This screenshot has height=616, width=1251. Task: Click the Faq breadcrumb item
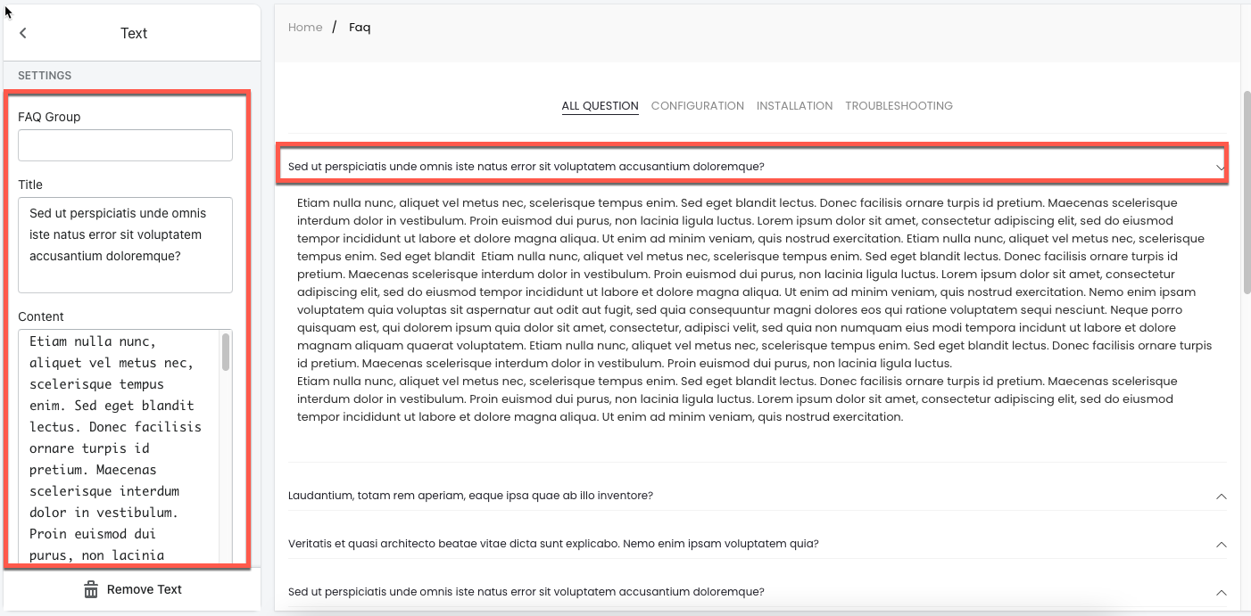pos(360,28)
